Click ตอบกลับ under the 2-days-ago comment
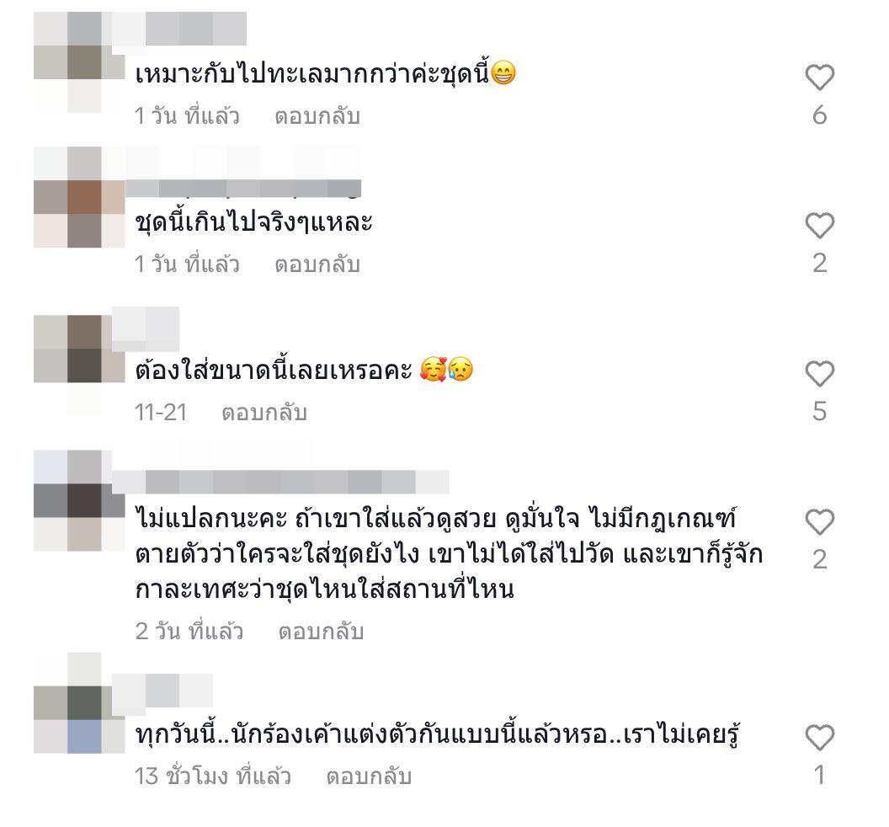The image size is (889, 827). coord(321,632)
